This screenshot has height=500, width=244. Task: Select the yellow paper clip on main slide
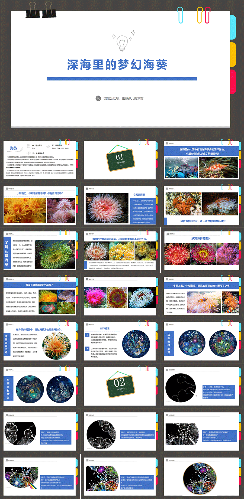click(200, 15)
